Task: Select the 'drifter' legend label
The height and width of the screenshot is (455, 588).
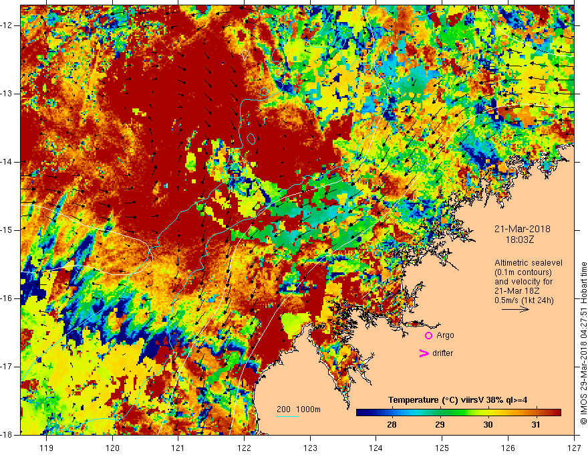Action: 442,353
